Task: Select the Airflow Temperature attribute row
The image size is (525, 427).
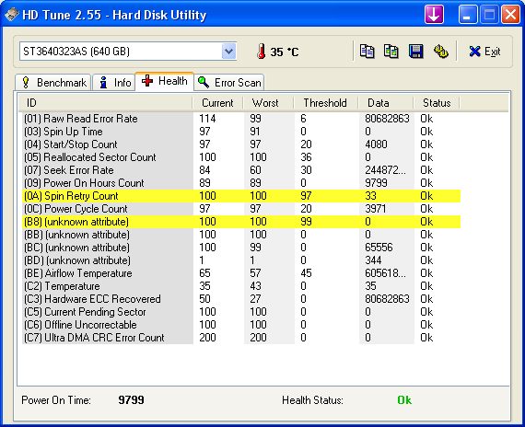Action: [241, 273]
